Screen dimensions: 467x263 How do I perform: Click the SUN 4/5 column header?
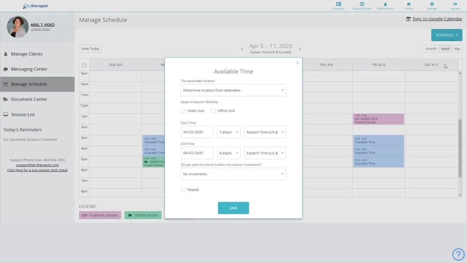click(x=115, y=64)
